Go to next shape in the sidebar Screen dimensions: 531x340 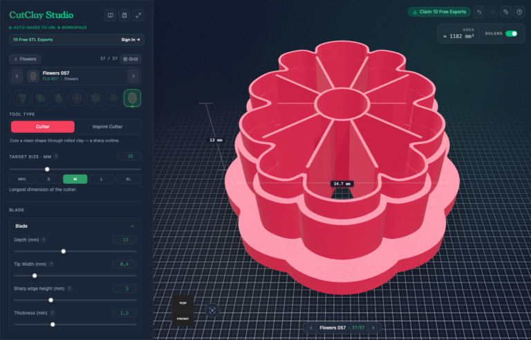tap(133, 76)
